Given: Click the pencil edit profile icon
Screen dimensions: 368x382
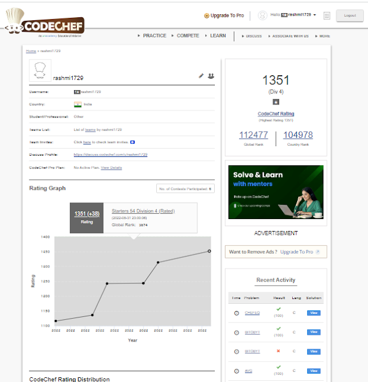Looking at the screenshot, I should point(201,76).
